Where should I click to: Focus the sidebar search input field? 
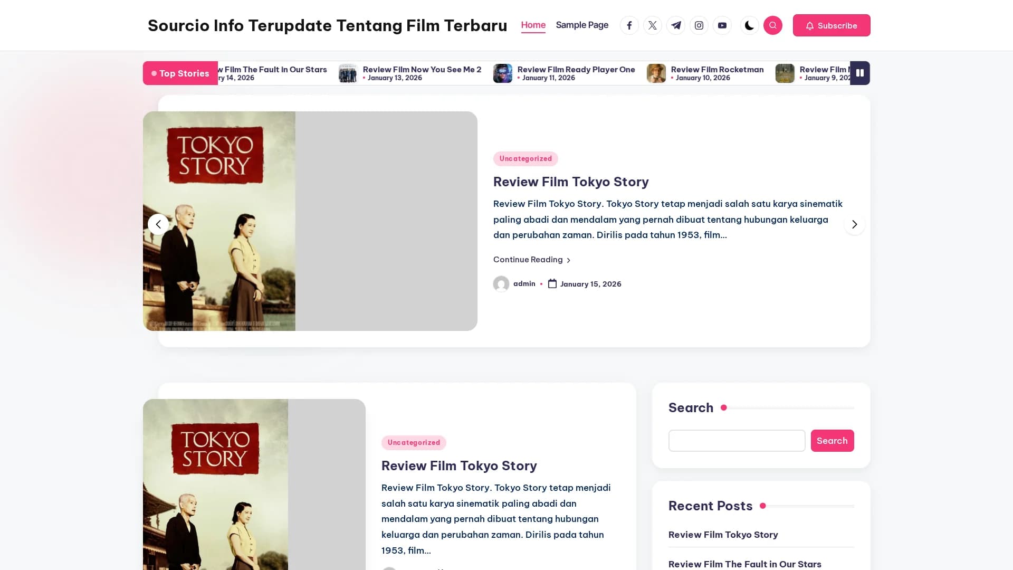(737, 441)
